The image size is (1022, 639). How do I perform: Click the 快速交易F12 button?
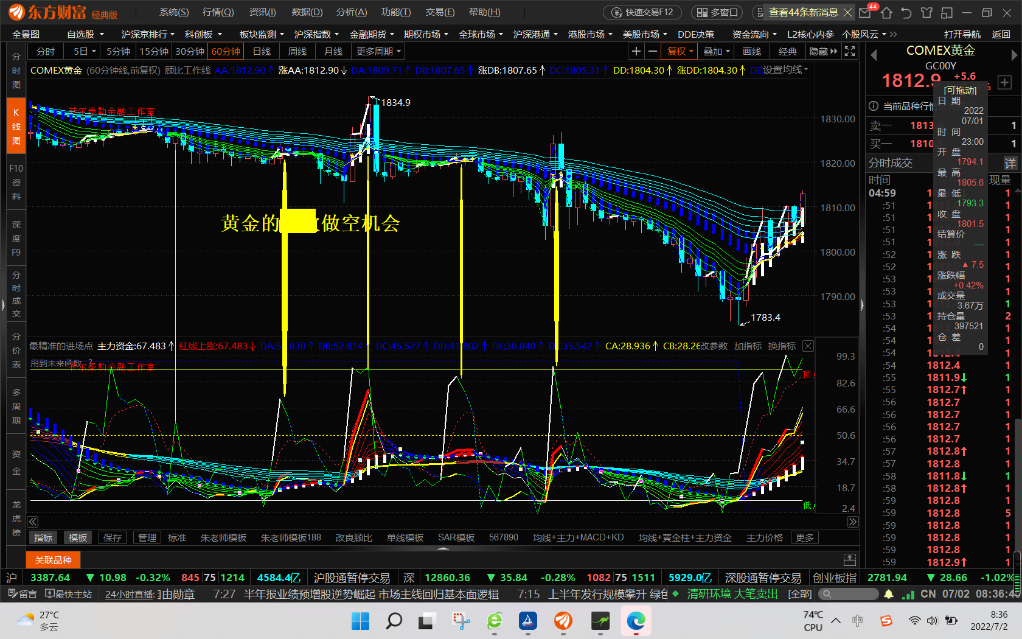(644, 12)
